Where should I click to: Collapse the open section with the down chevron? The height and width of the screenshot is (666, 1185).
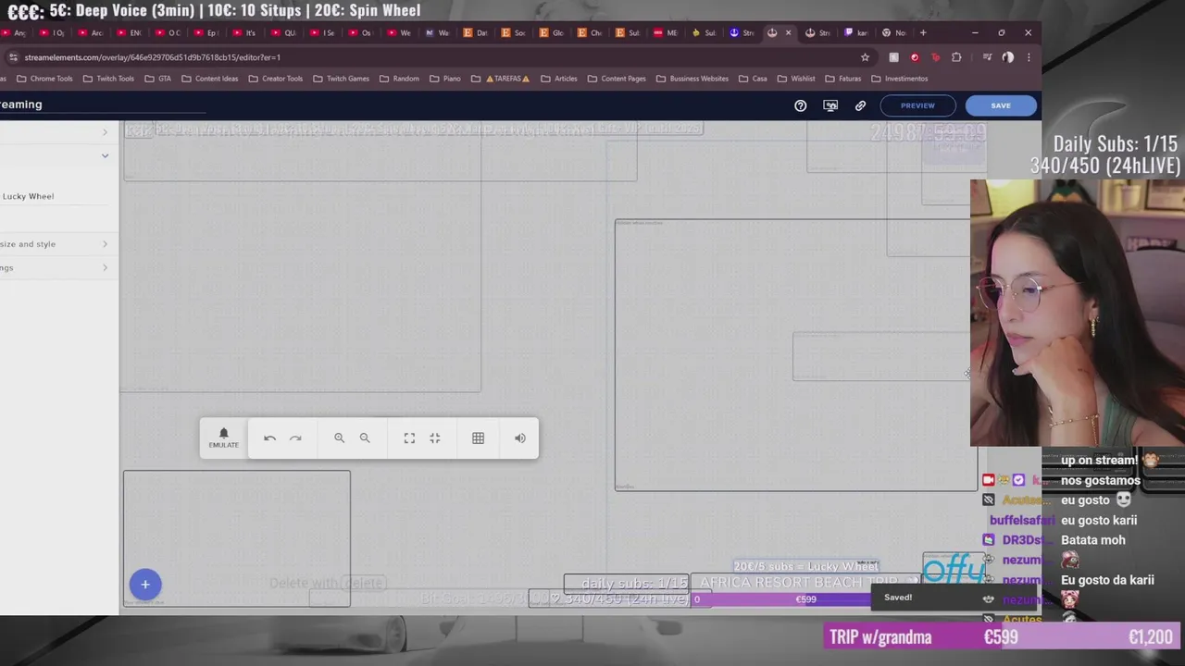[105, 155]
